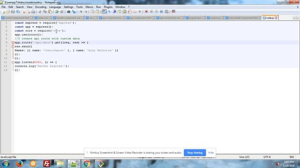Start macro recording with red dot icon
300x168 pixels.
[146, 12]
